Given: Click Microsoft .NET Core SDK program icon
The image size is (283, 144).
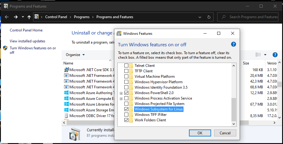Looking at the screenshot, I should 67,70.
